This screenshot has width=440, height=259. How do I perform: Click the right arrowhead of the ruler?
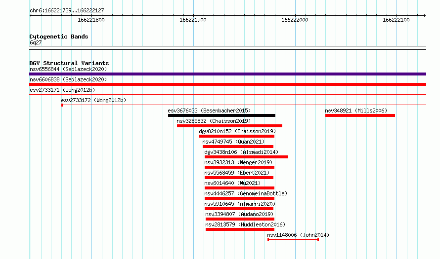425,15
